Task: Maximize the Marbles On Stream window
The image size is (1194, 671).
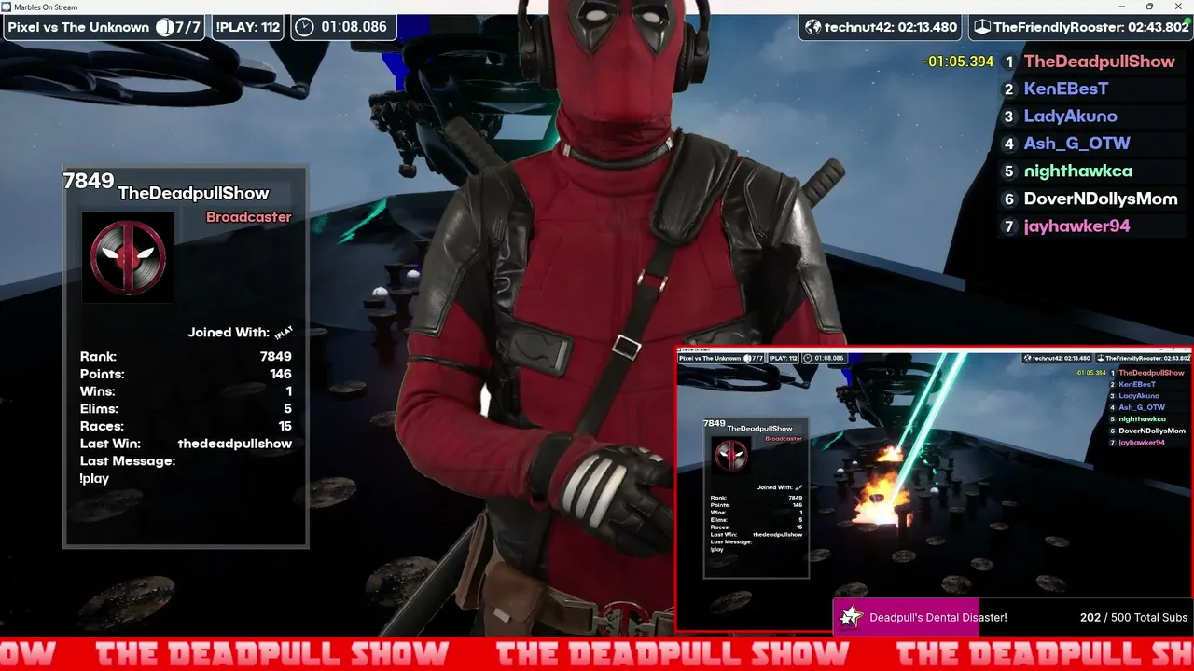Action: click(x=1149, y=7)
